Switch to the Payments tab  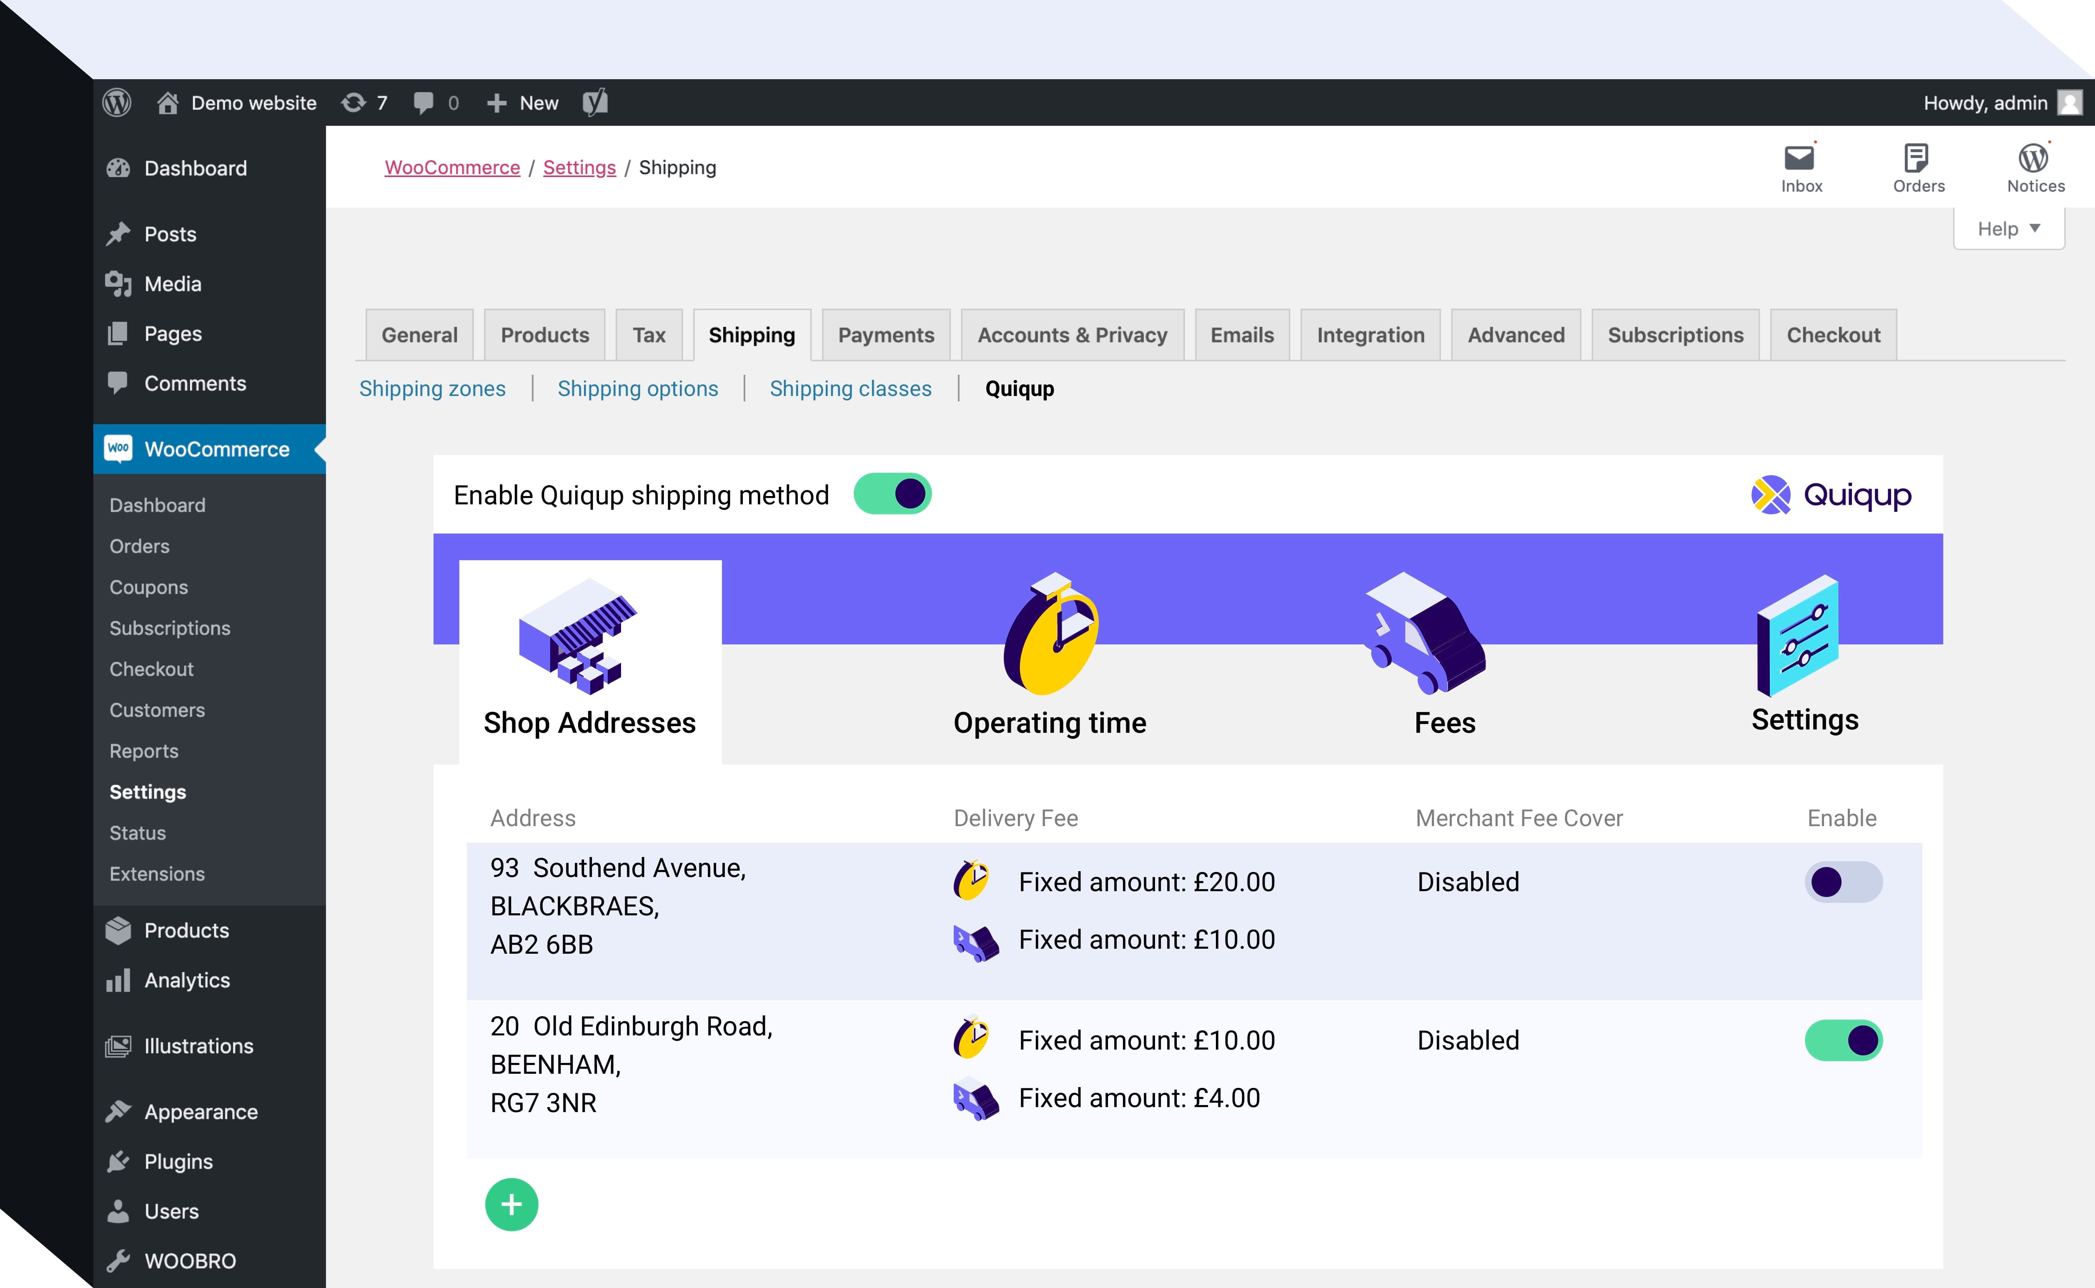coord(887,335)
